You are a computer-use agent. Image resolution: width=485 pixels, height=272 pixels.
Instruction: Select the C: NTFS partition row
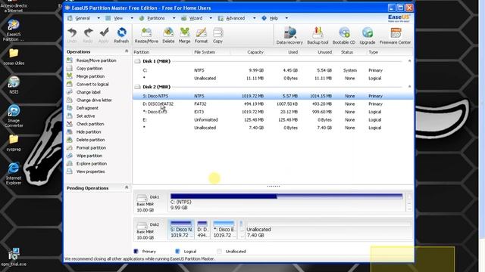(x=273, y=70)
